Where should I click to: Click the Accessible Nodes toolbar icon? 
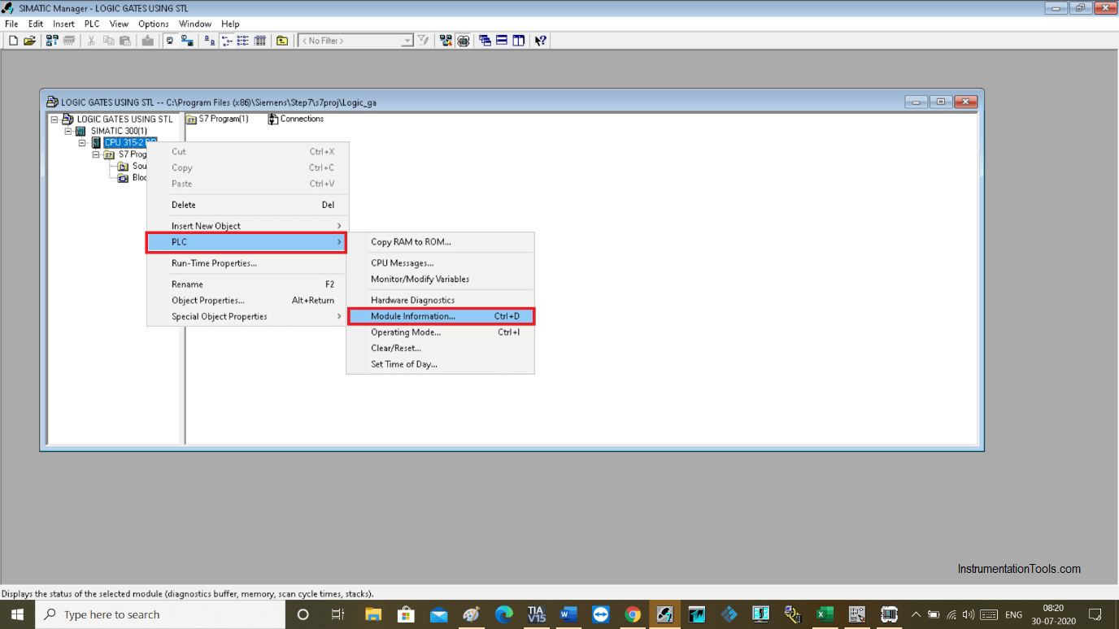(52, 41)
